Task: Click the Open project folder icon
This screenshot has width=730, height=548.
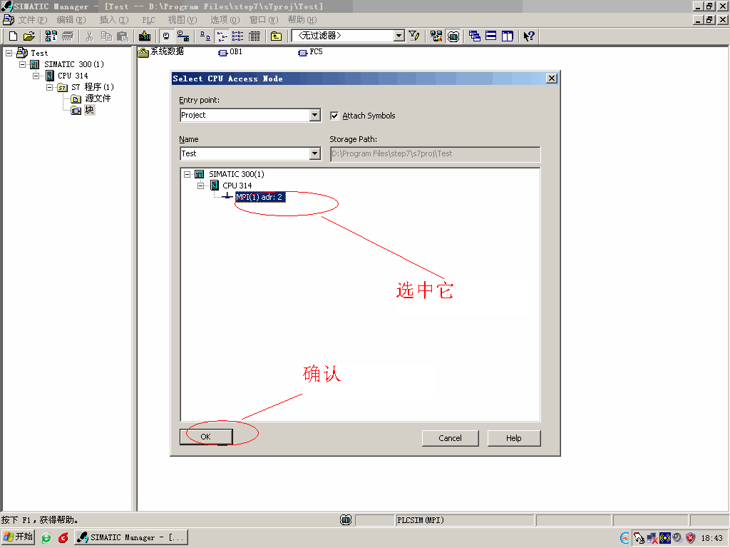Action: tap(29, 36)
